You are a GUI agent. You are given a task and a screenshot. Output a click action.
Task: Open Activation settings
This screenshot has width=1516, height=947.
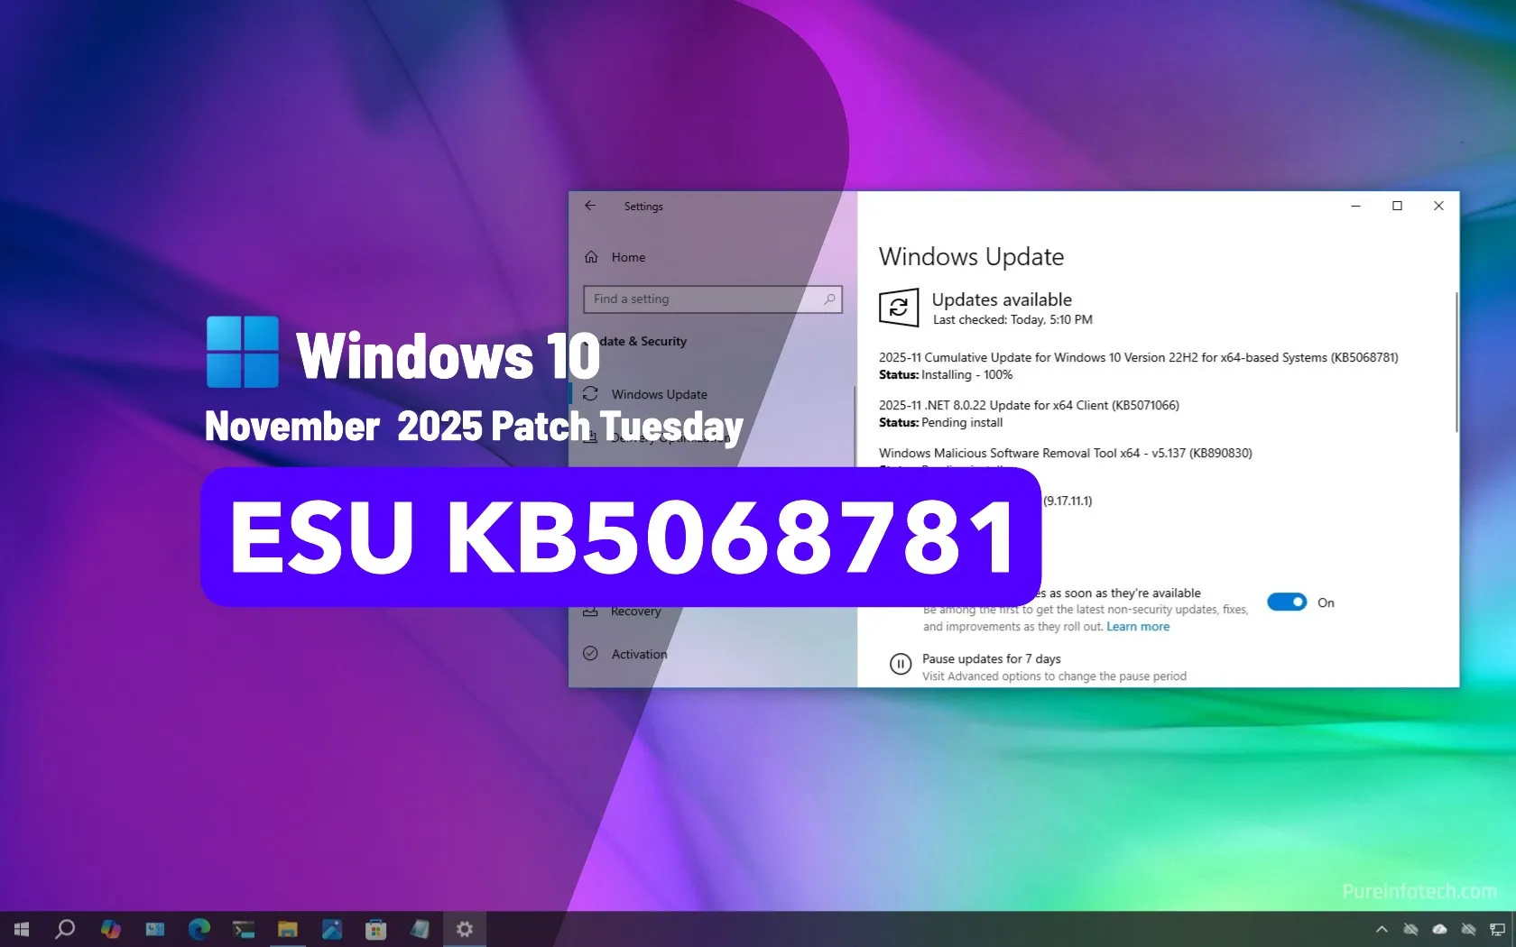[639, 654]
